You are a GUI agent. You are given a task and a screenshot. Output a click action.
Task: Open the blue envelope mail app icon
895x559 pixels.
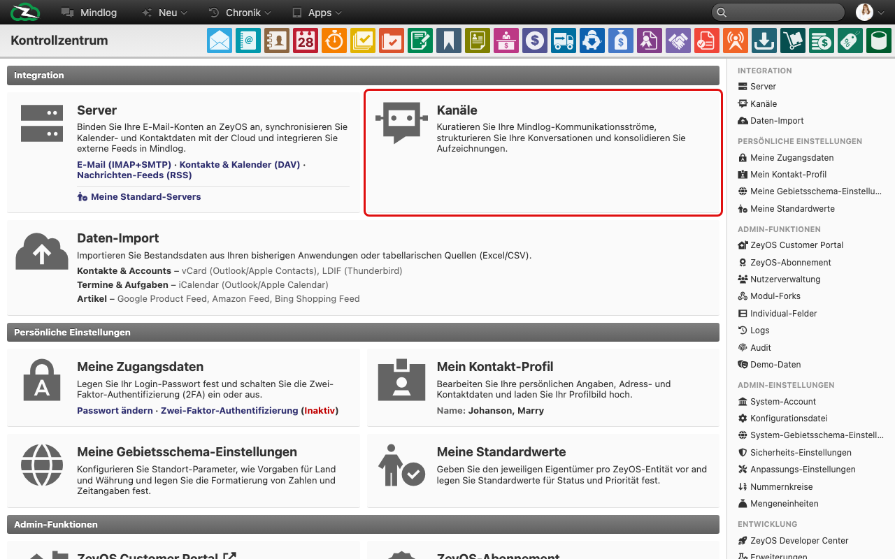click(220, 41)
